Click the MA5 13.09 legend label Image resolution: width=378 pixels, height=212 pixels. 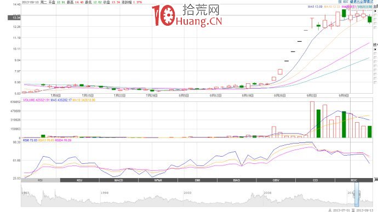pyautogui.click(x=315, y=7)
